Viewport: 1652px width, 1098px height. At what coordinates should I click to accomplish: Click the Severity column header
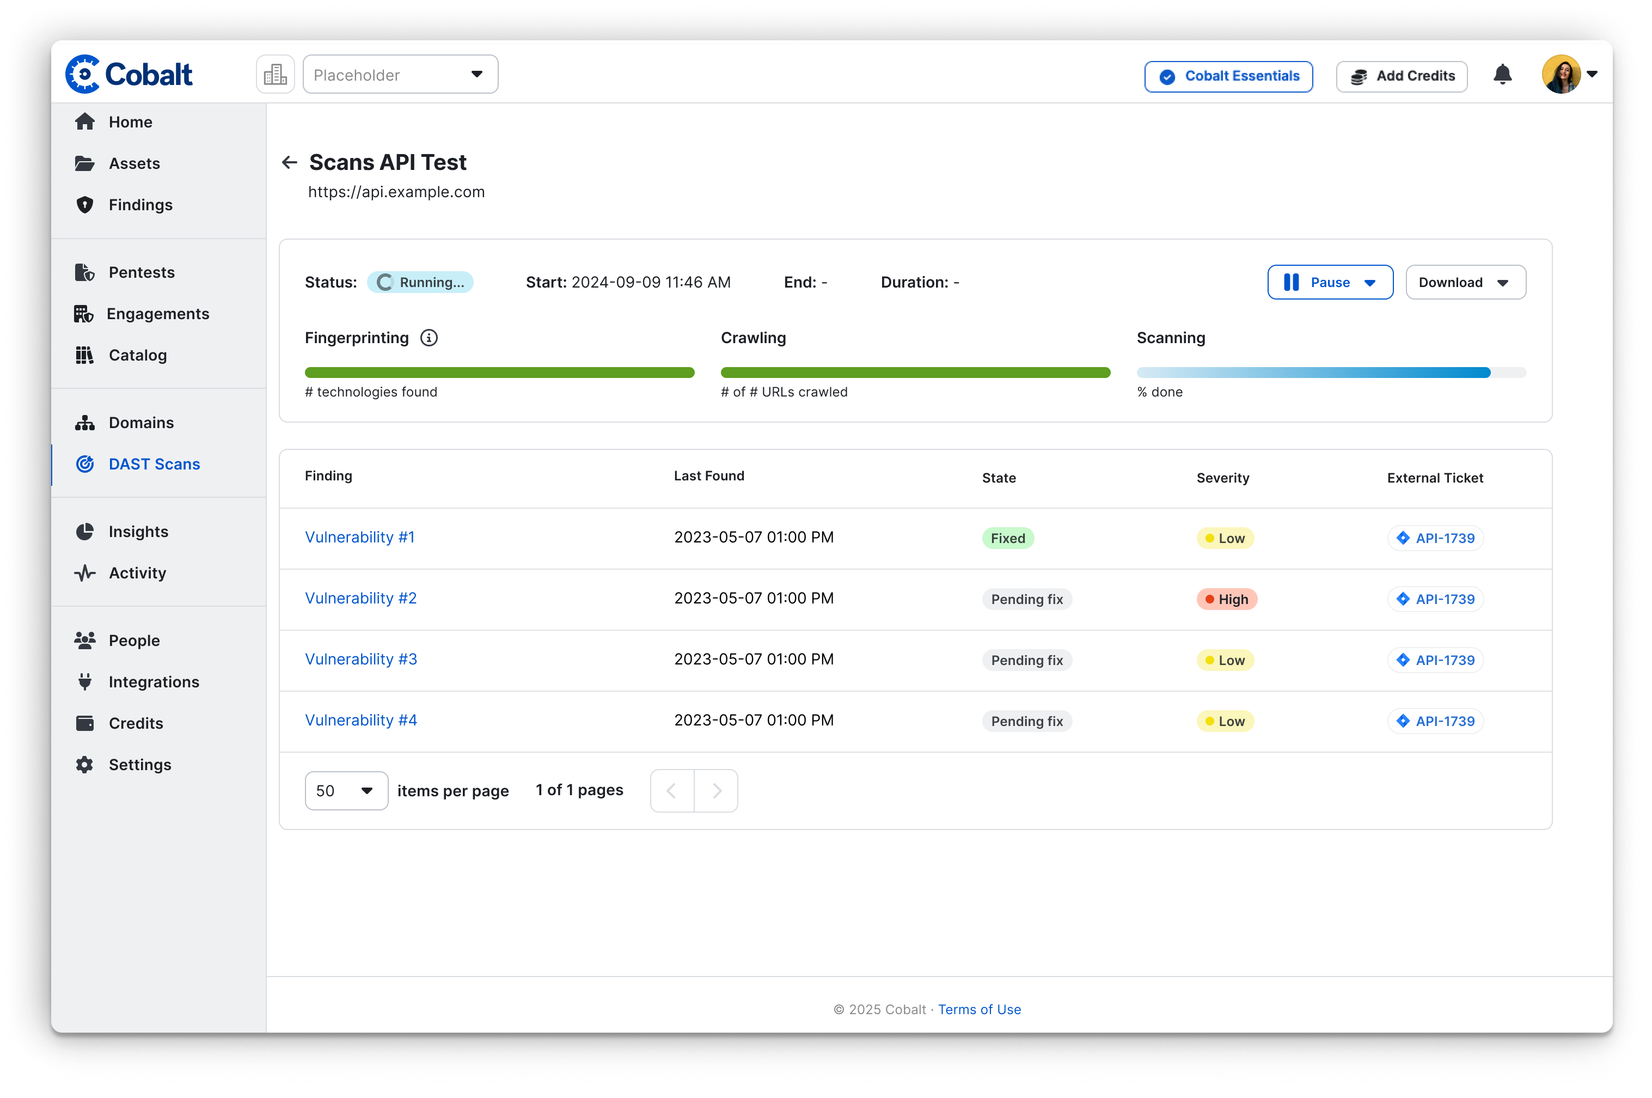pos(1222,478)
